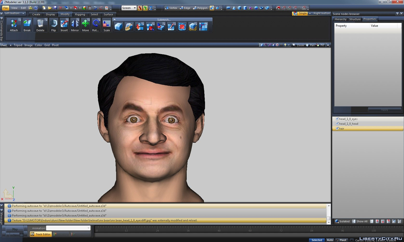This screenshot has width=404, height=242.
Task: Open the Screen coordinate system dropdown
Action: (x=129, y=8)
